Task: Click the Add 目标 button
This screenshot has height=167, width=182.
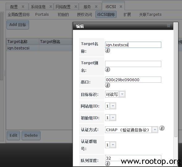Action: pos(18,25)
